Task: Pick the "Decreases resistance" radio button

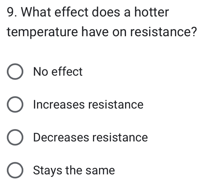Action: pos(15,138)
